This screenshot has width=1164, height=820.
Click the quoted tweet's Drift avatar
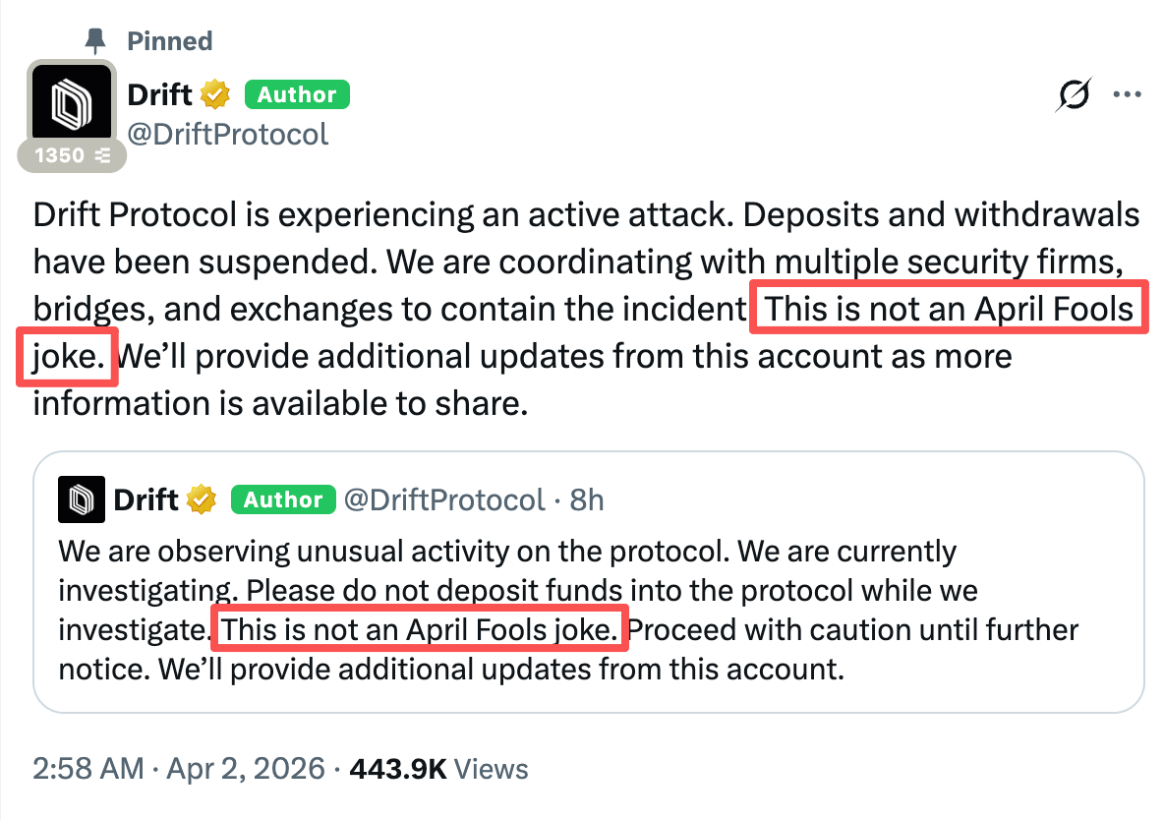pos(81,498)
